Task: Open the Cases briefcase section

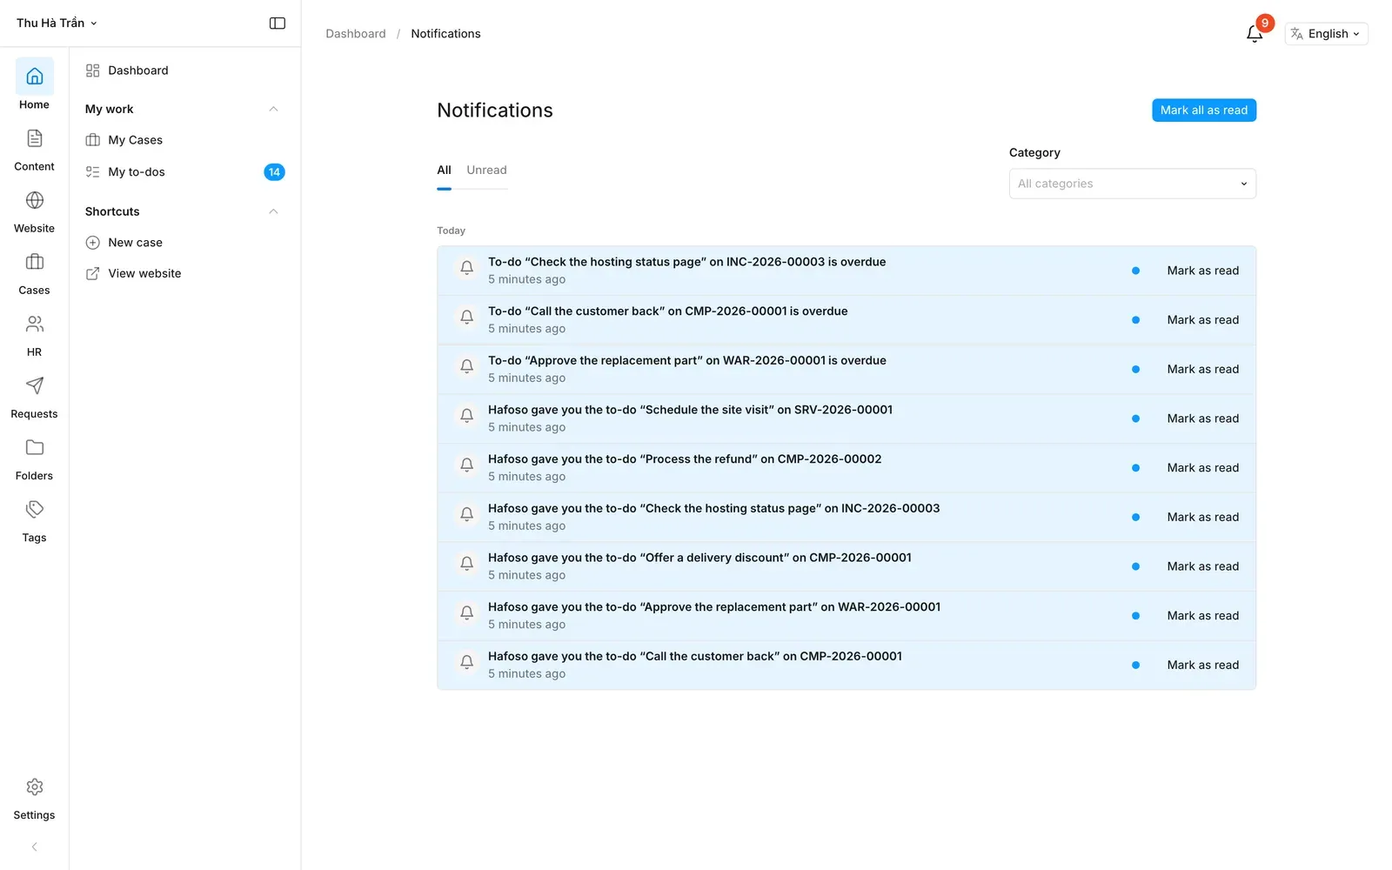Action: pyautogui.click(x=35, y=274)
